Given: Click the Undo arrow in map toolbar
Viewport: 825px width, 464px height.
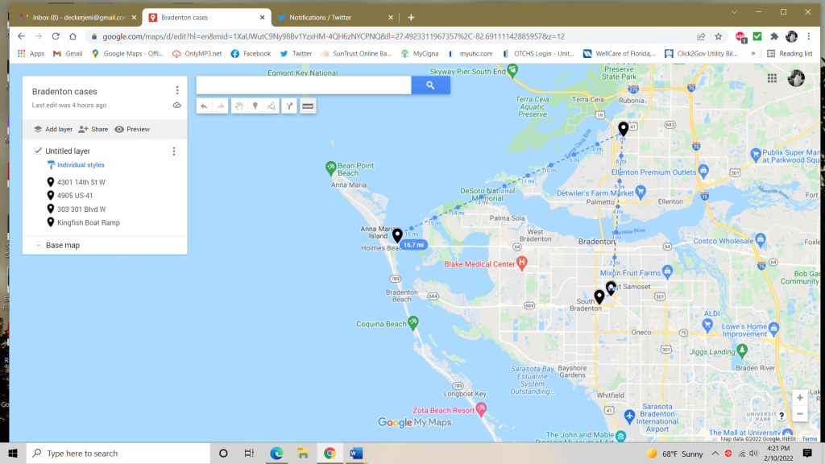Looking at the screenshot, I should point(205,106).
